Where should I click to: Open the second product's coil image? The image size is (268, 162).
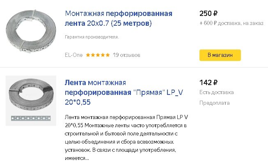coord(31,94)
